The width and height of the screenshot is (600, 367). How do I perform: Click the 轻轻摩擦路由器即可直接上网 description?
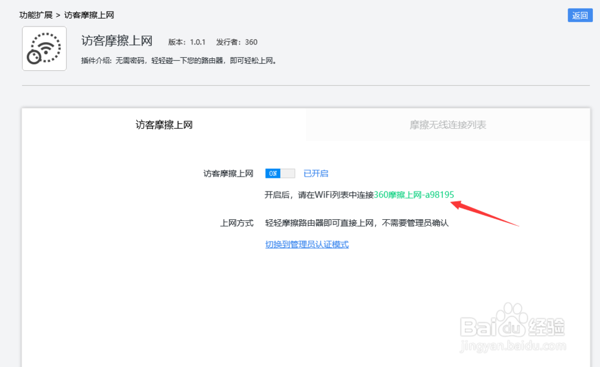tap(356, 223)
